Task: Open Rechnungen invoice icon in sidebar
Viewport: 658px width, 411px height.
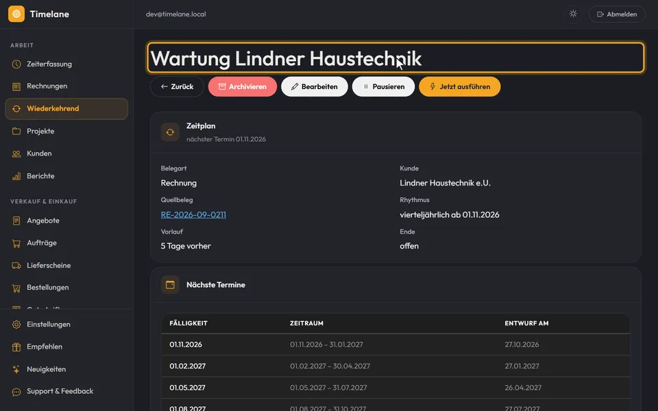Action: (16, 86)
